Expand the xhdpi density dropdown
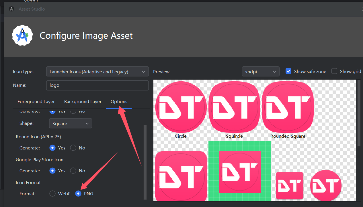This screenshot has width=363, height=207. click(260, 72)
